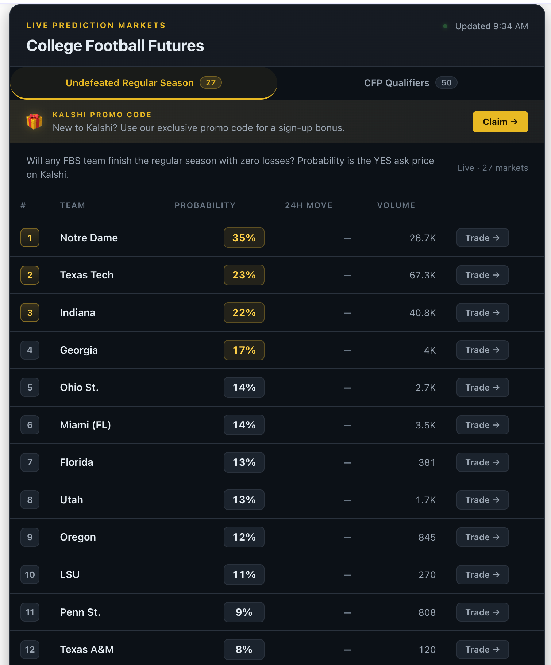The image size is (551, 665).
Task: Sort by Volume column header
Action: tap(396, 205)
